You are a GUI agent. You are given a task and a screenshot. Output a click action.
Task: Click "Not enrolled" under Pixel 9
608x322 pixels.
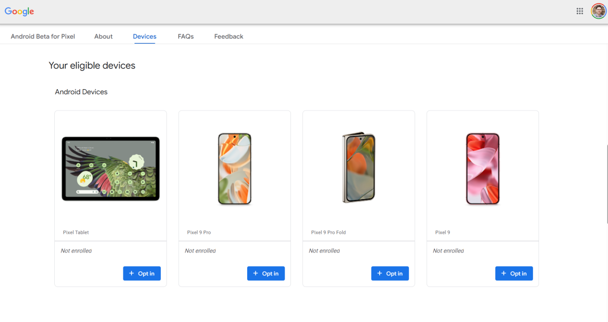448,251
